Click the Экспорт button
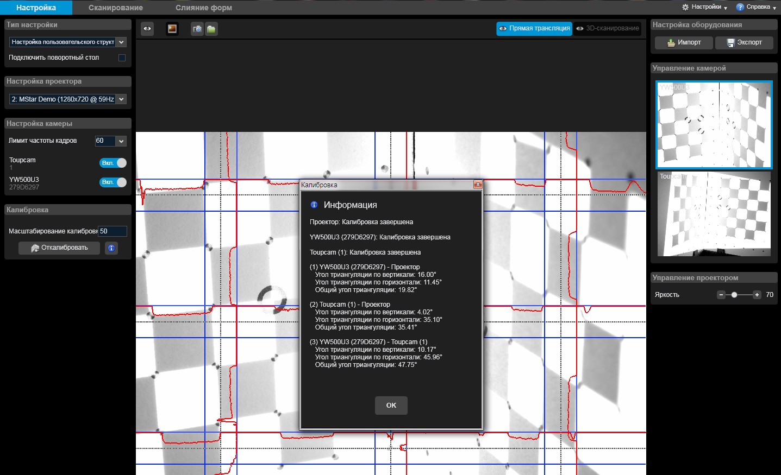The image size is (781, 475). [744, 42]
